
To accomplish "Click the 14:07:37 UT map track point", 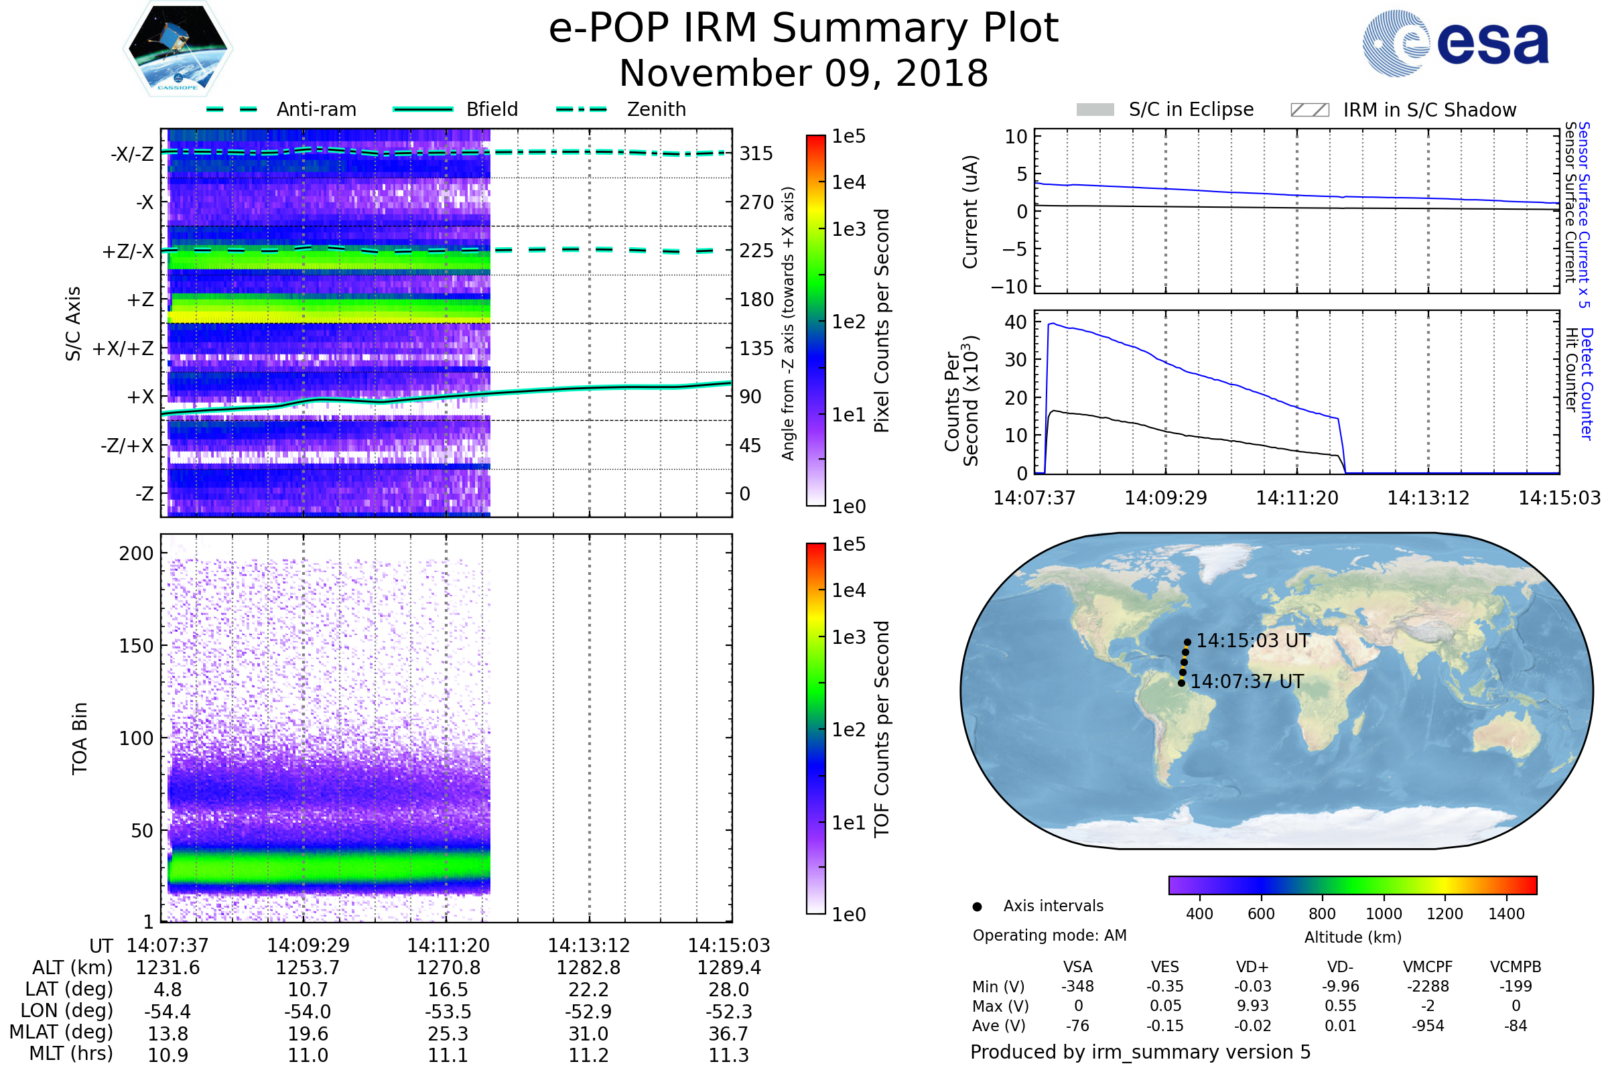I will tap(1181, 683).
